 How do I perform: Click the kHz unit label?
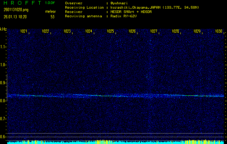click(3, 29)
